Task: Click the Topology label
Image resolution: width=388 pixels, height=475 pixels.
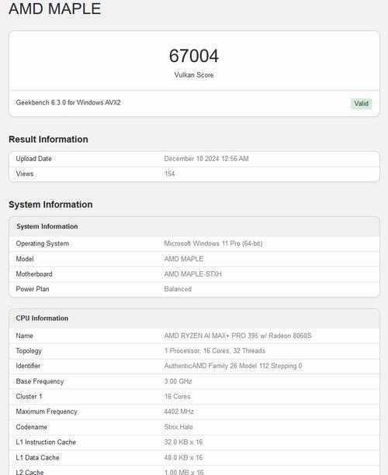Action: (x=29, y=351)
